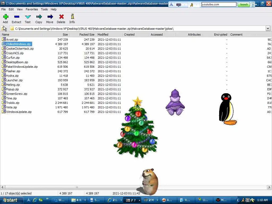The image size is (272, 204).
Task: Click the Copy toolbar icon
Action: [x=39, y=17]
